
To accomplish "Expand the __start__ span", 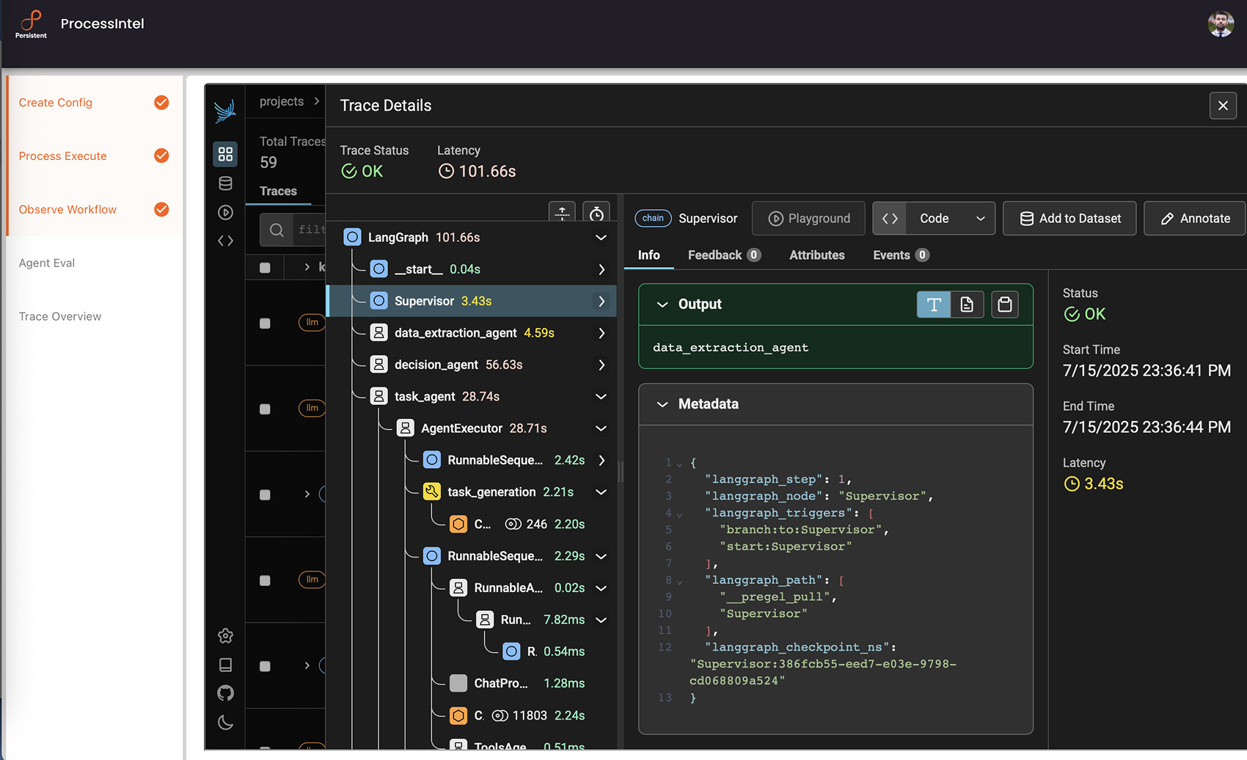I will 601,269.
